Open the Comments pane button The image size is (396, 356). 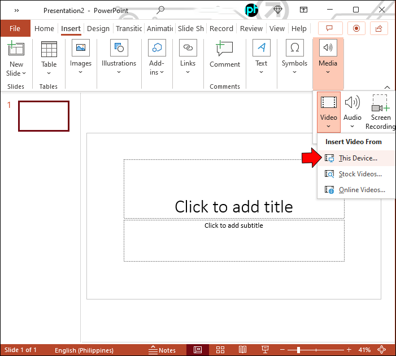pos(330,28)
